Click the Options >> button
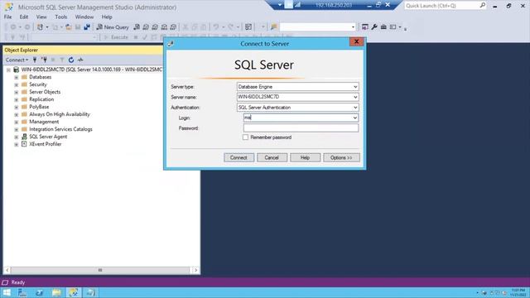 click(341, 157)
